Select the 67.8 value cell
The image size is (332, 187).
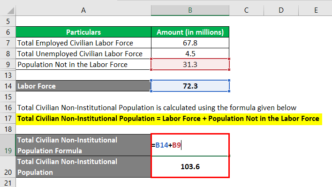click(x=190, y=43)
